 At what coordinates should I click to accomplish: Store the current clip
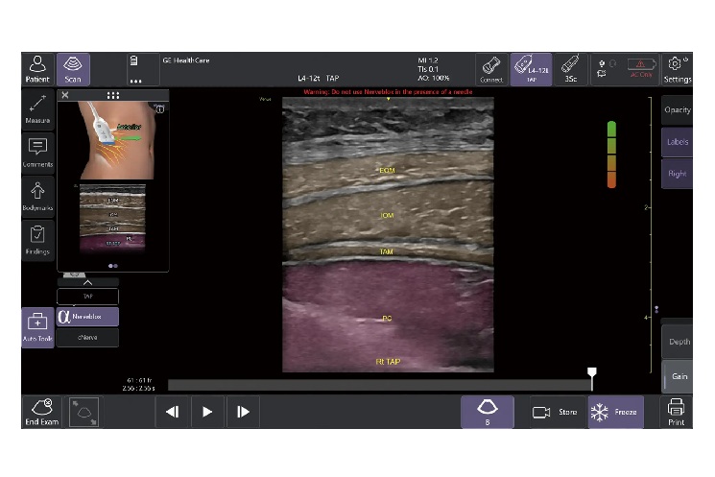point(558,412)
